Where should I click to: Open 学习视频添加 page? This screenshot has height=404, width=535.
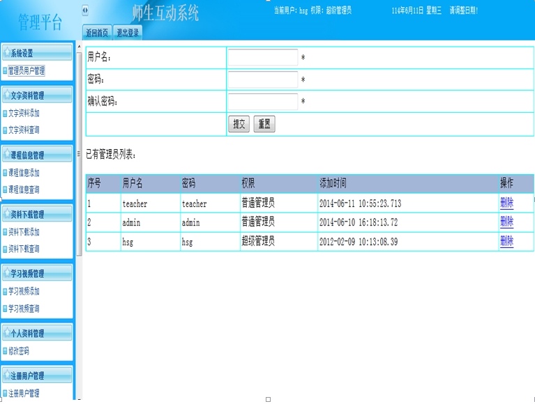click(x=24, y=292)
